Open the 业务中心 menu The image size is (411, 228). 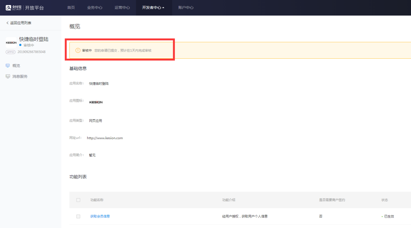pyautogui.click(x=95, y=8)
